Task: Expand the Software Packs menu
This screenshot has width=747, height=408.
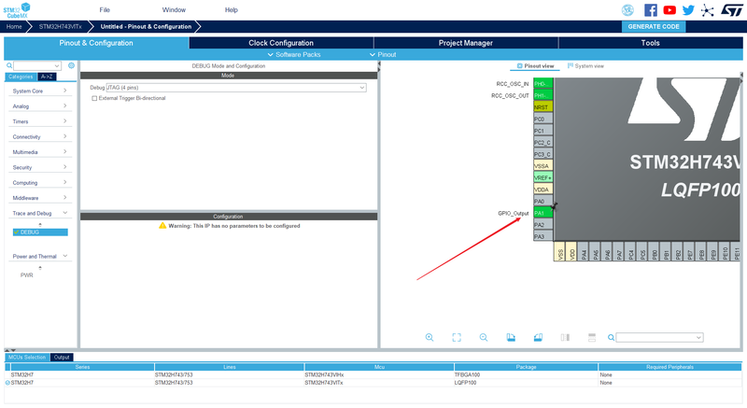Action: [x=294, y=55]
